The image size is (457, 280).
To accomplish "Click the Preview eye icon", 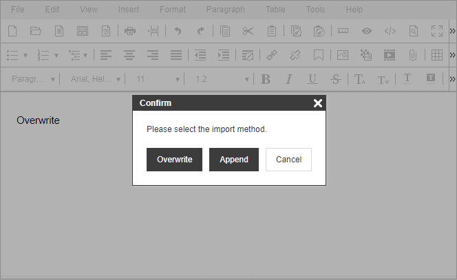I will pyautogui.click(x=367, y=31).
